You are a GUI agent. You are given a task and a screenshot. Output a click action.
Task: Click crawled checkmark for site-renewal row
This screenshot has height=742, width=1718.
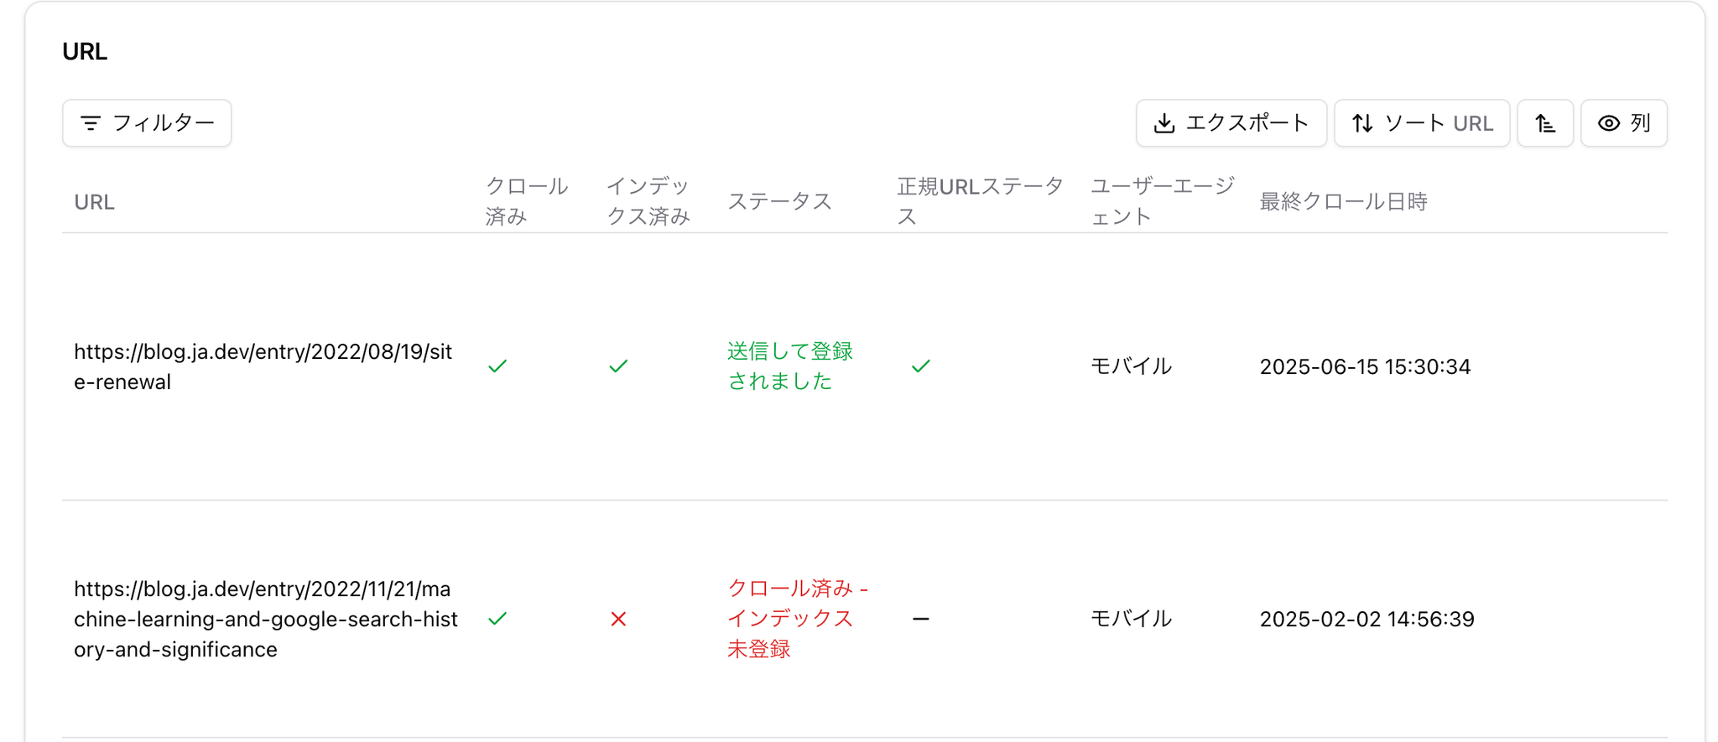point(497,366)
